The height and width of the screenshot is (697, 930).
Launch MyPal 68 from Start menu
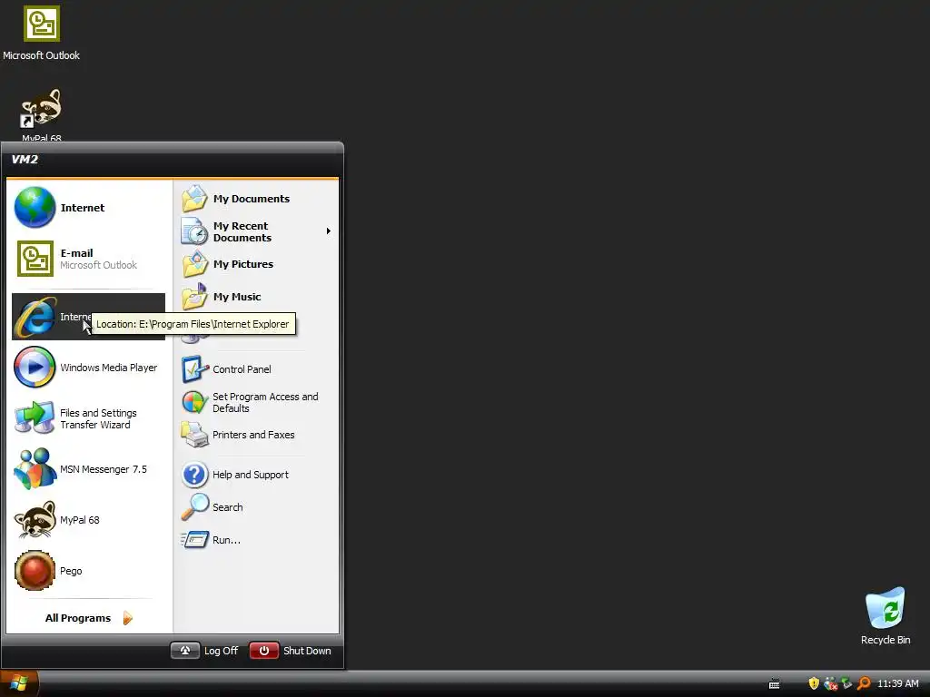tap(88, 520)
